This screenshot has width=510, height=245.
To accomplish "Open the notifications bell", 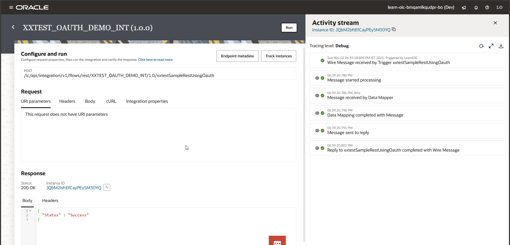I will coord(476,7).
